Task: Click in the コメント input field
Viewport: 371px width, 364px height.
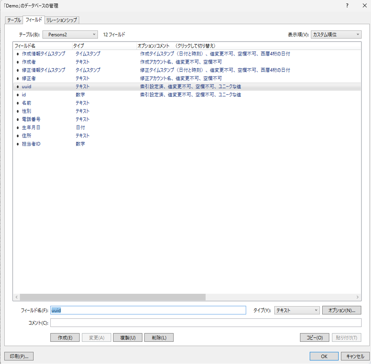Action: [x=206, y=323]
